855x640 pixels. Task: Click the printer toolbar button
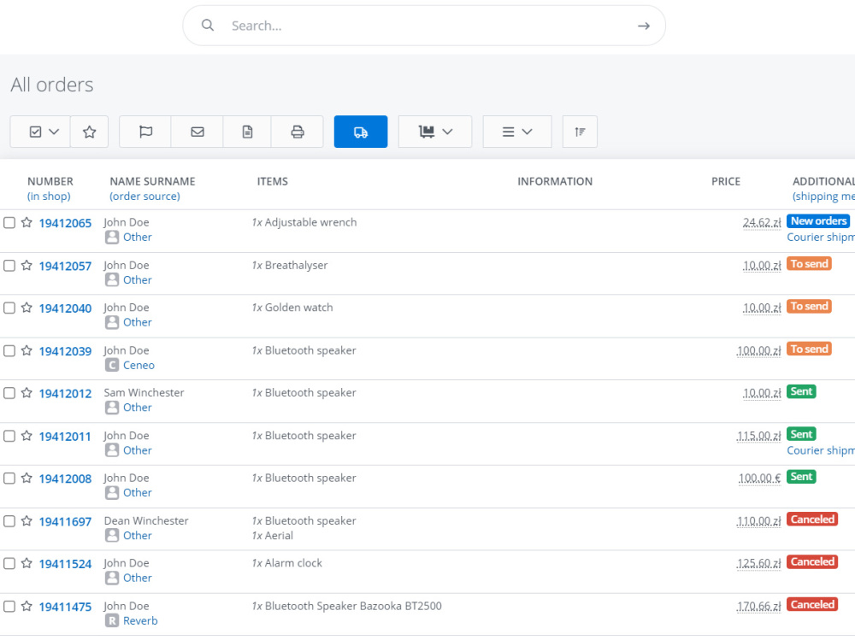[298, 132]
